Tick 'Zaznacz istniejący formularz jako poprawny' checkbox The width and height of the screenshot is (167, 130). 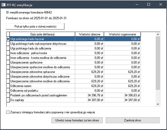[8, 112]
